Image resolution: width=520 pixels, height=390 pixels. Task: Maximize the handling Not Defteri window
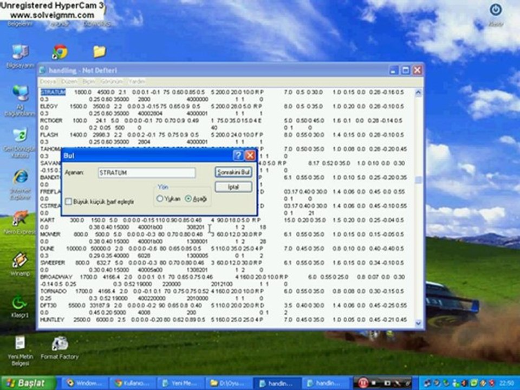tap(405, 70)
